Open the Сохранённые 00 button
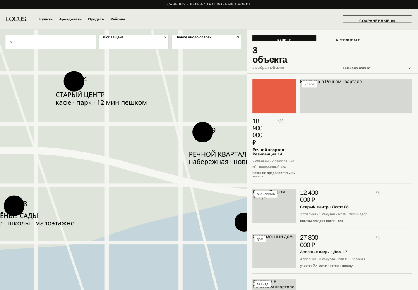Image resolution: width=418 pixels, height=290 pixels. tap(377, 19)
